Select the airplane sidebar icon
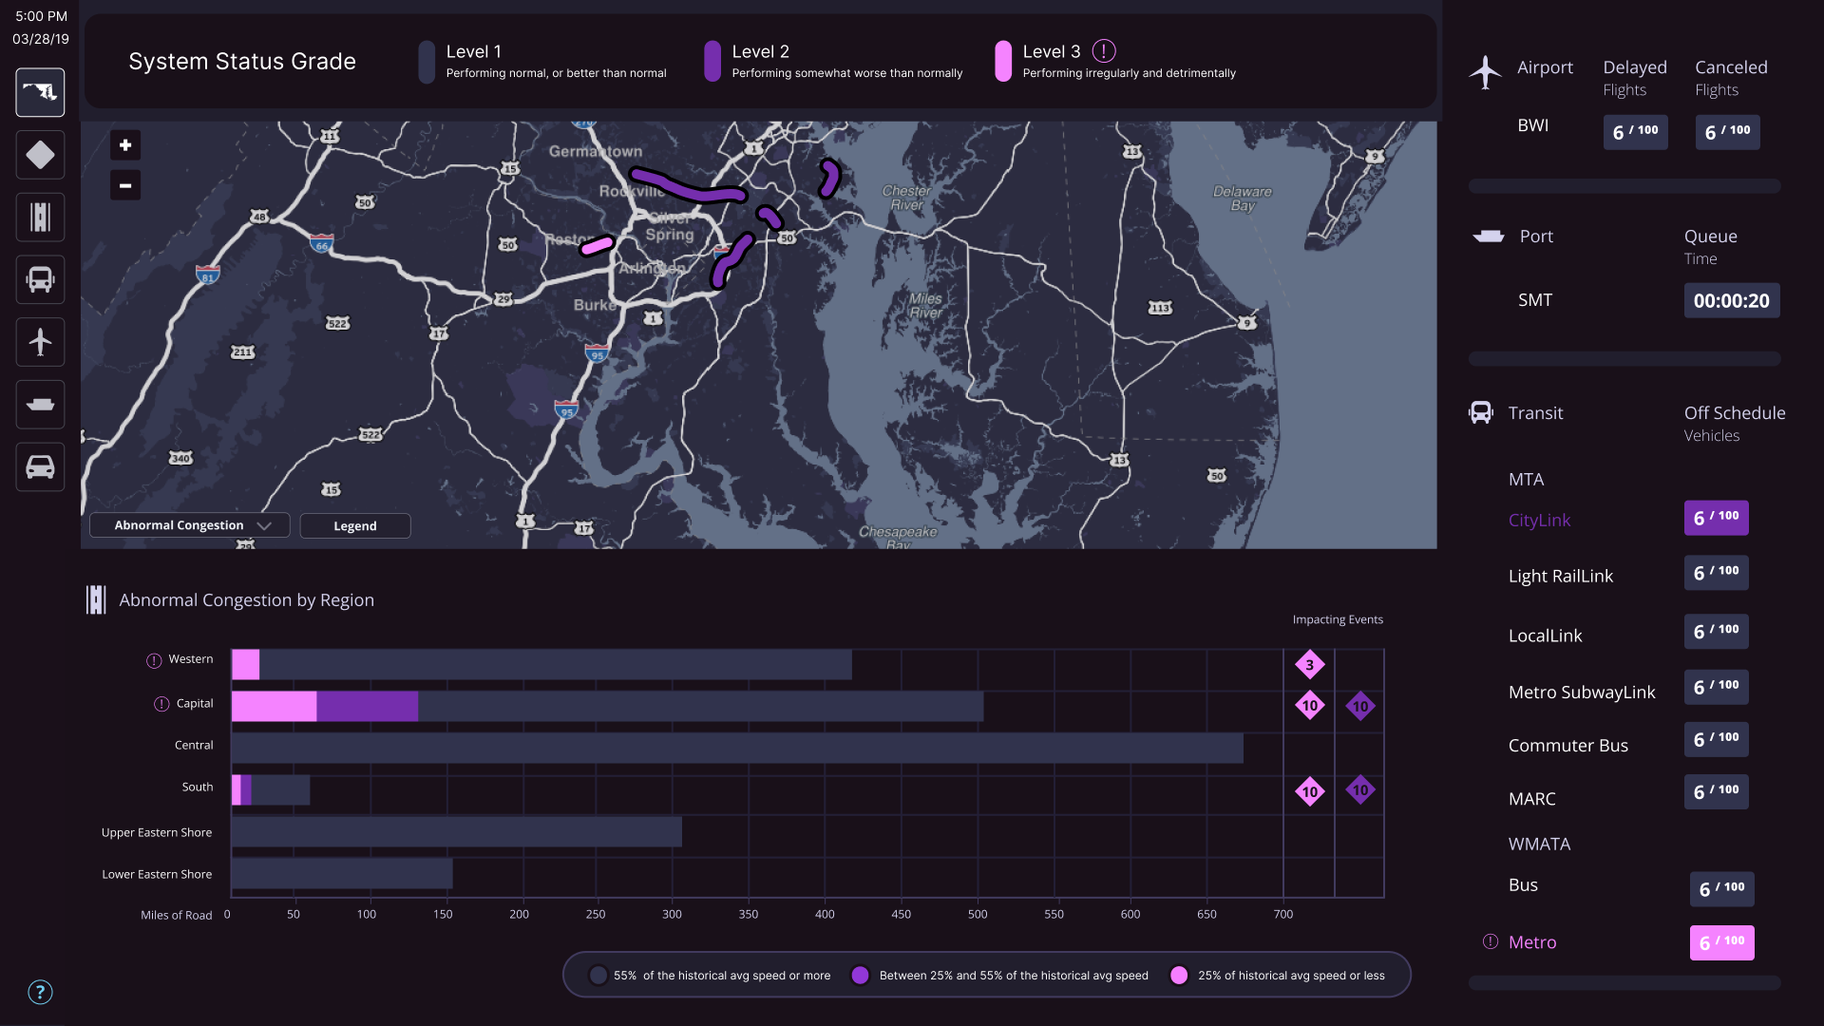Viewport: 1824px width, 1026px height. (40, 342)
